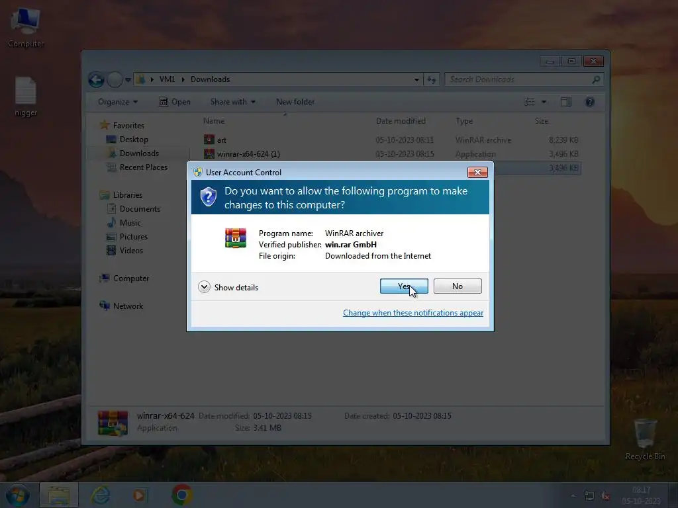678x508 pixels.
Task: Open the address bar history dropdown arrow
Action: click(x=416, y=79)
